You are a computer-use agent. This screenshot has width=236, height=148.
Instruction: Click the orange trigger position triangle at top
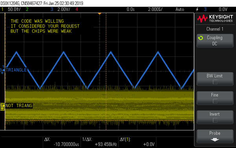(x=100, y=14)
